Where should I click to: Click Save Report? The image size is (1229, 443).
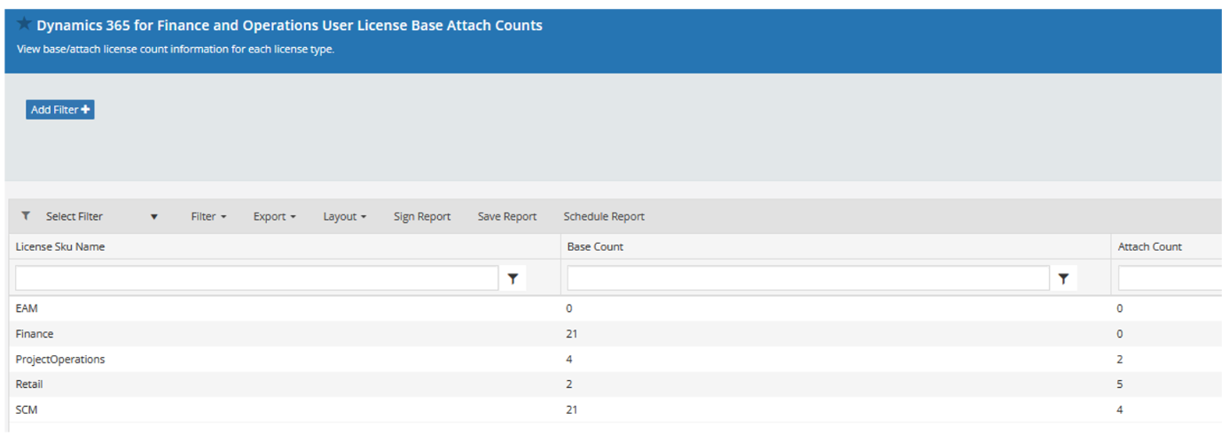(x=507, y=216)
